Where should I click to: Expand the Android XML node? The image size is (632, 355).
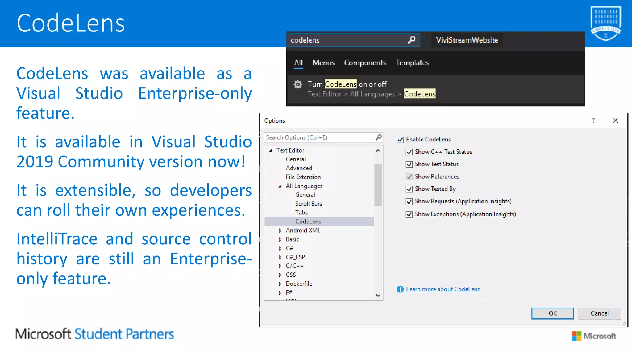click(280, 231)
